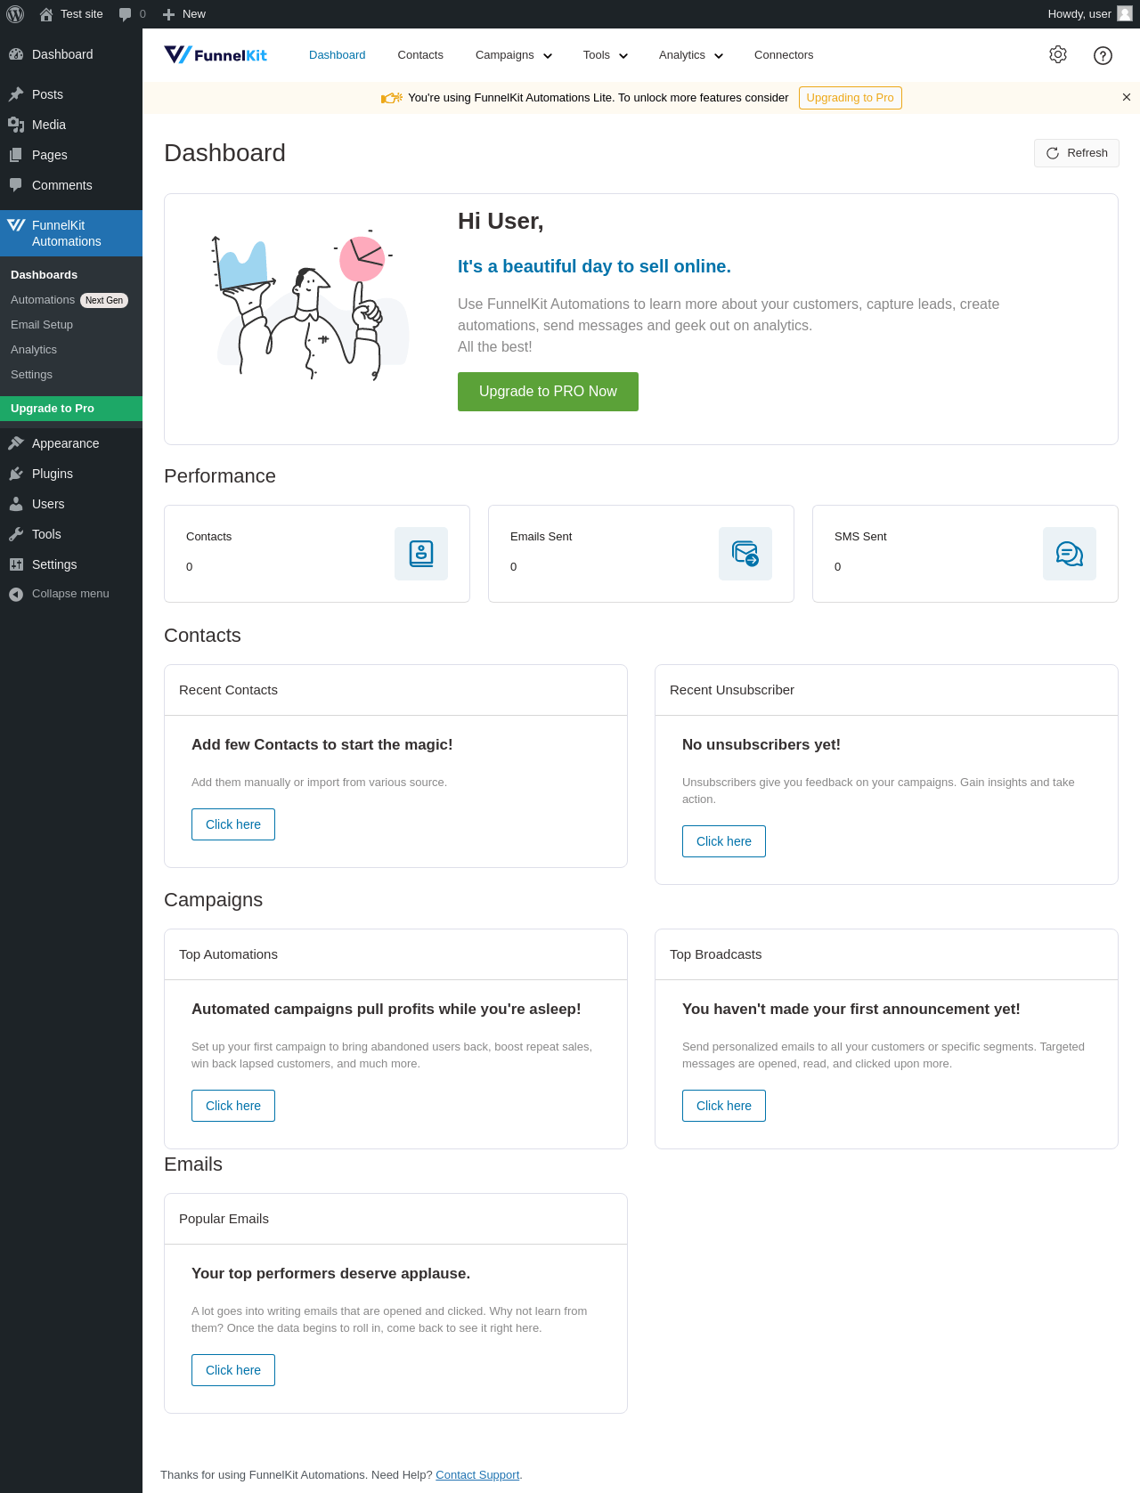Click the Posts pin icon in sidebar
The width and height of the screenshot is (1140, 1493).
coord(16,94)
